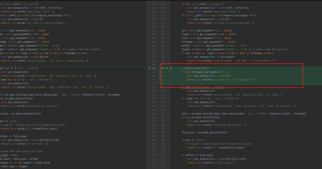The image size is (322, 169).
Task: Click line number 703 in right pane gutter
Action: [163, 114]
